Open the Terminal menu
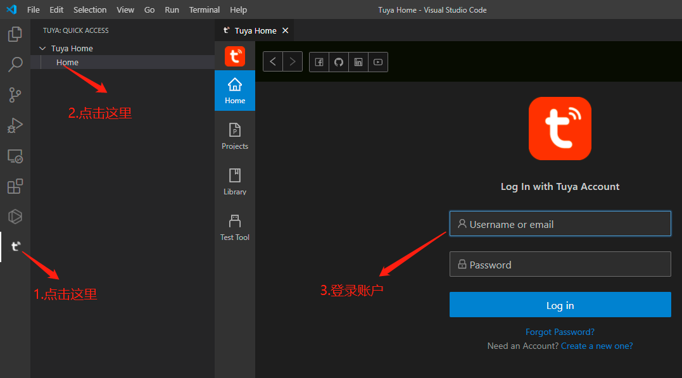 pos(204,9)
